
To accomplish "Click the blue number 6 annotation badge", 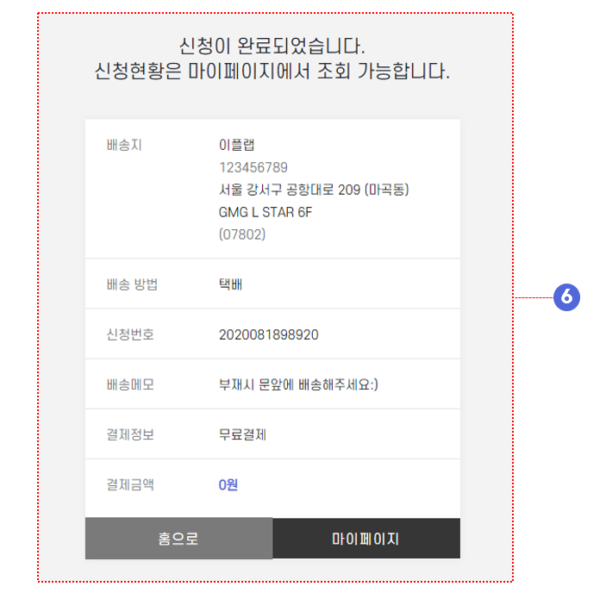I will point(566,297).
